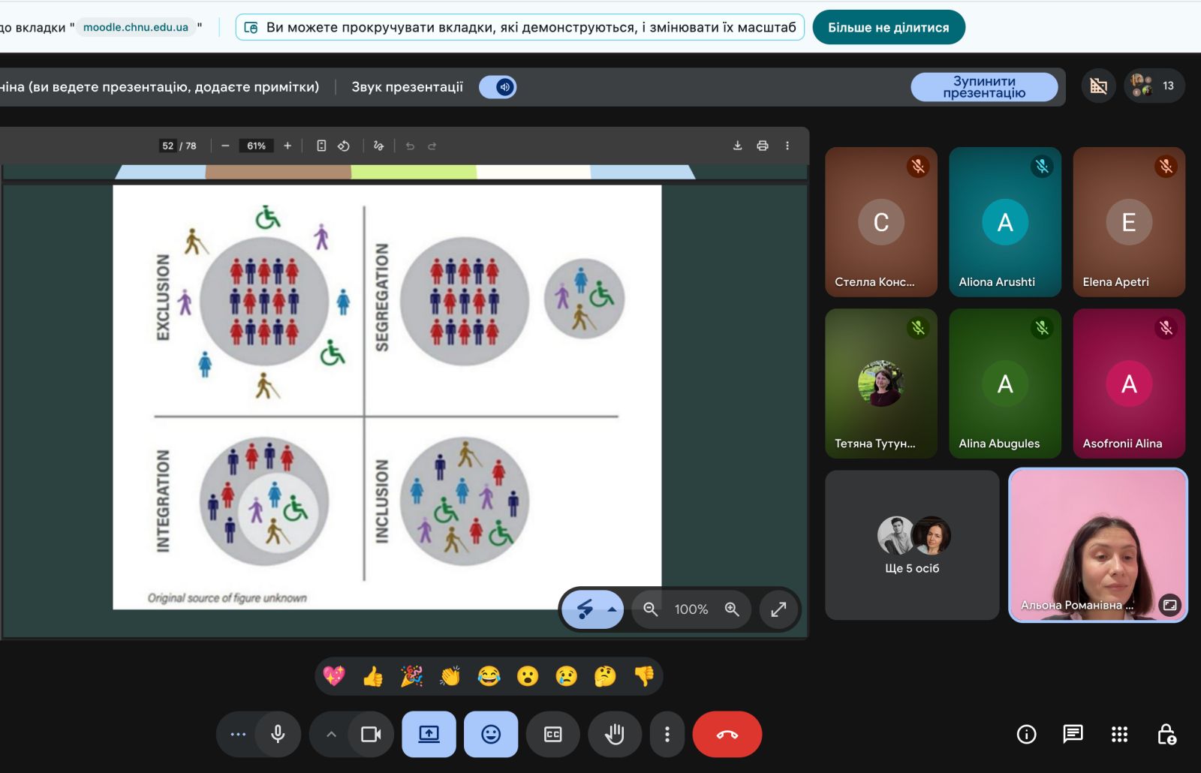Send the thumbs up emoji reaction
The height and width of the screenshot is (773, 1201).
click(x=372, y=676)
